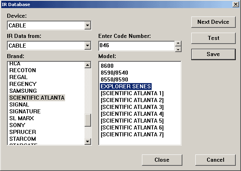Save the selected IR code
This screenshot has height=171, width=241.
[x=214, y=54]
